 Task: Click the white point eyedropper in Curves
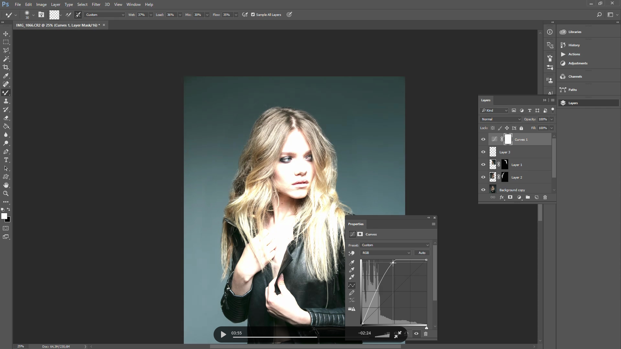[x=352, y=277]
